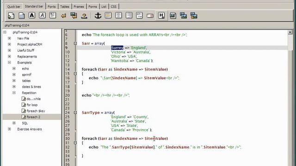Open the Forms tab

pos(92,6)
